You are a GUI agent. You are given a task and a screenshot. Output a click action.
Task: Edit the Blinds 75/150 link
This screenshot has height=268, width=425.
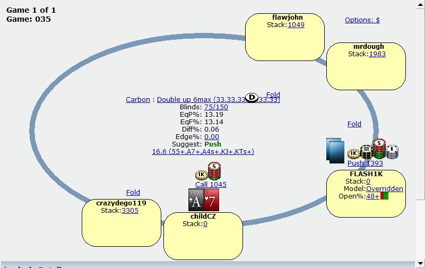pos(216,107)
